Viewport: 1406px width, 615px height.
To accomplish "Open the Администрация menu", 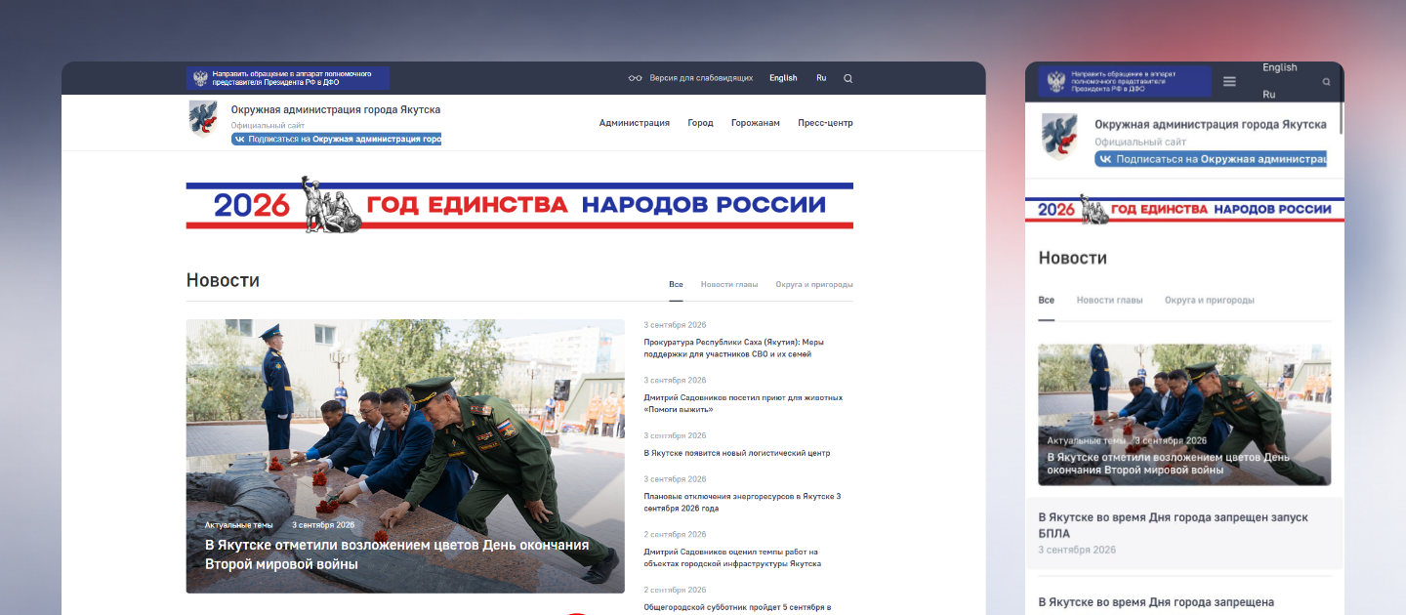I will point(635,123).
